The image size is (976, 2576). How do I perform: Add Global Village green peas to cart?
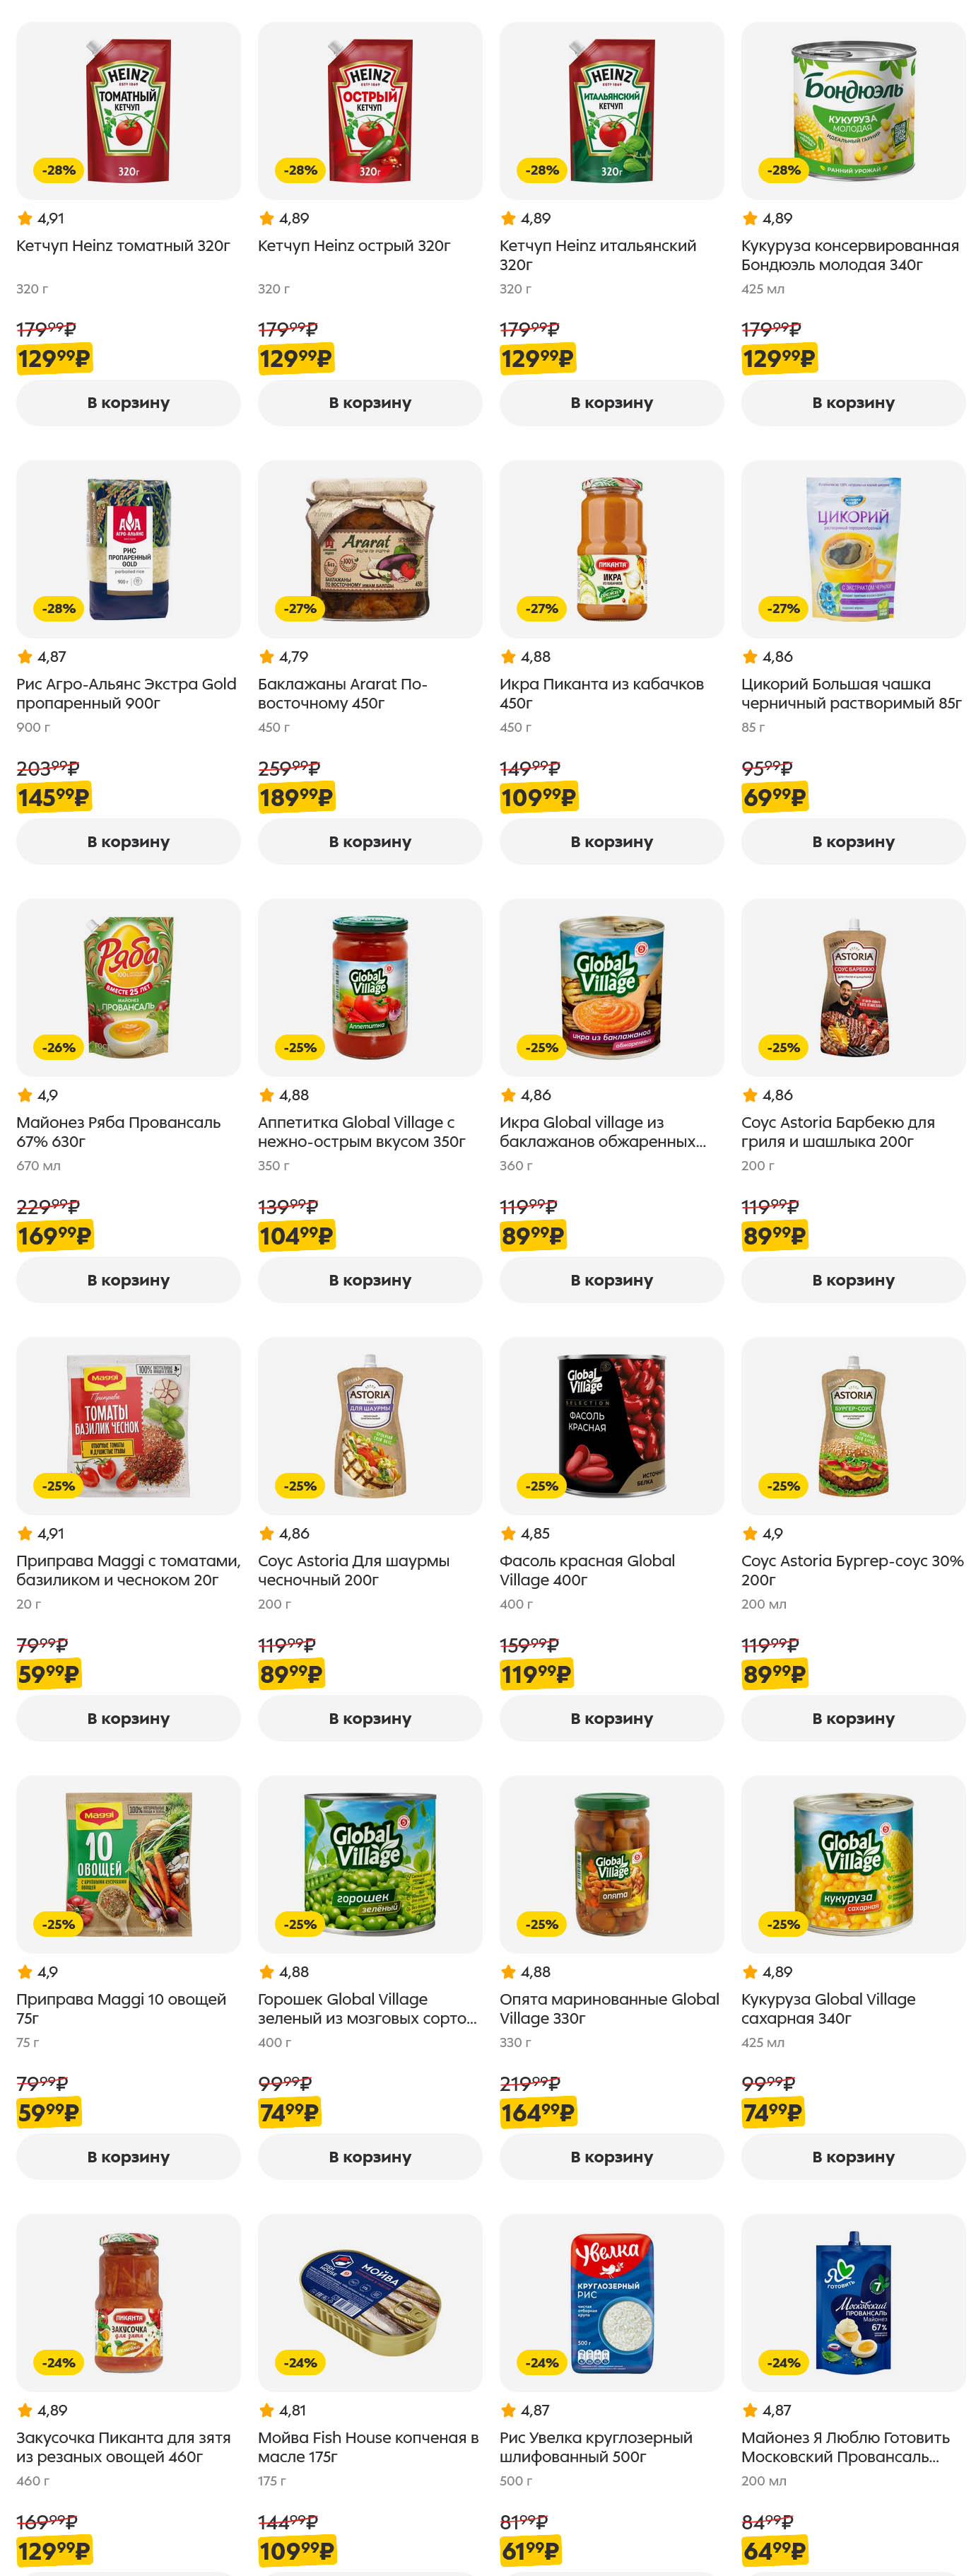(370, 2157)
